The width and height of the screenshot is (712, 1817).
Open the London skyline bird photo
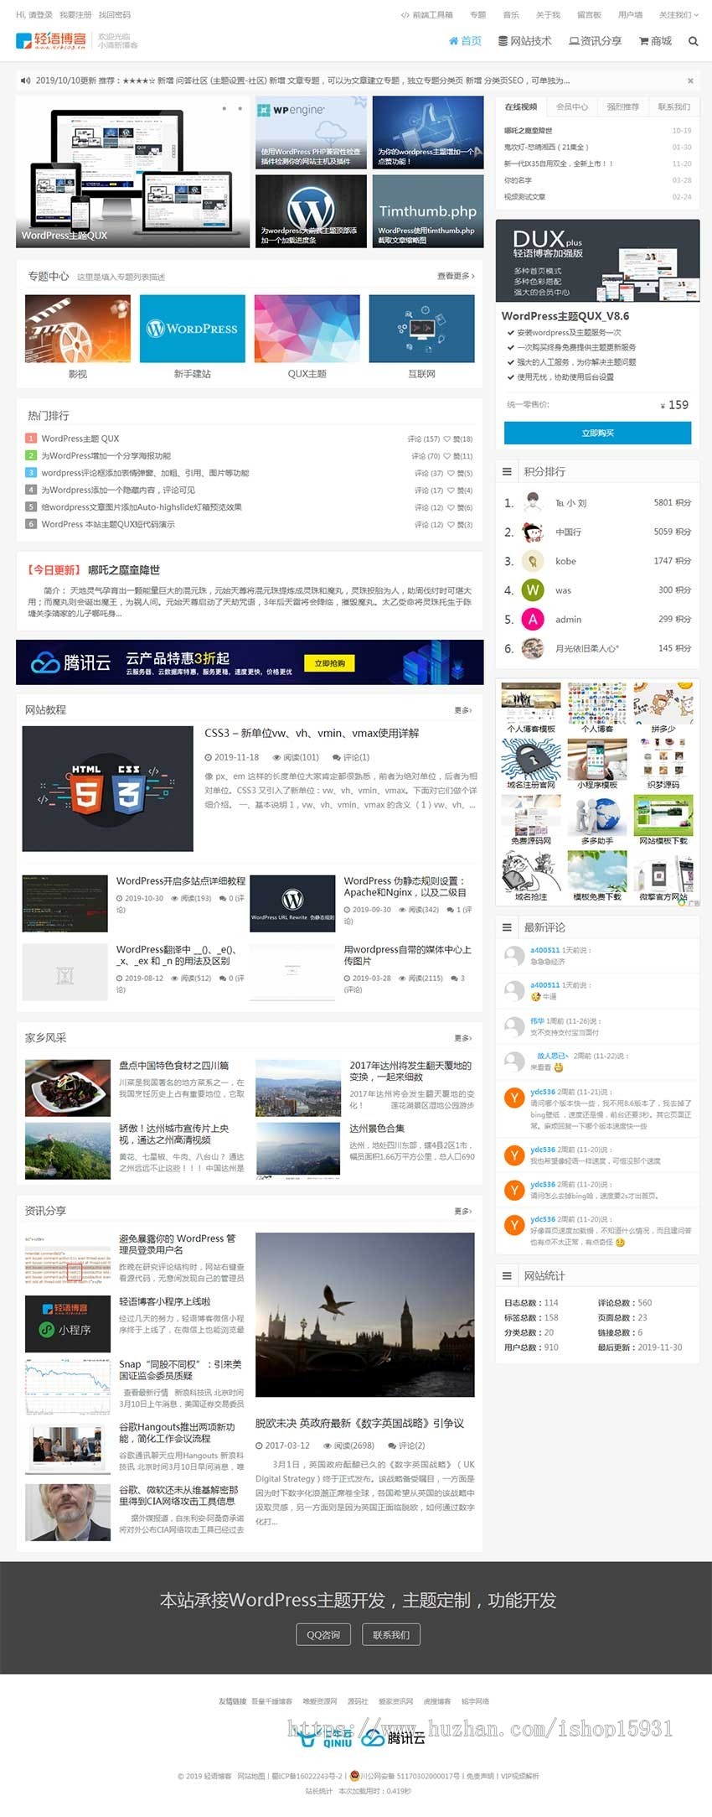click(x=365, y=1314)
